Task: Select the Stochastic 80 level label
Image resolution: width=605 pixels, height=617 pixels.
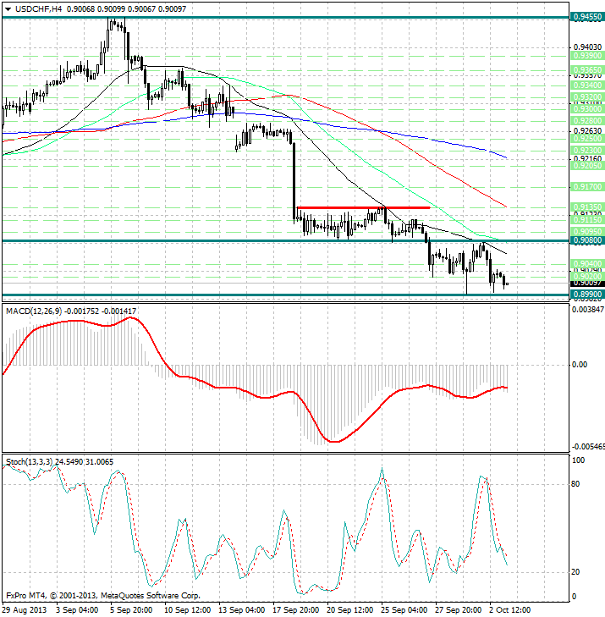Action: pos(575,484)
